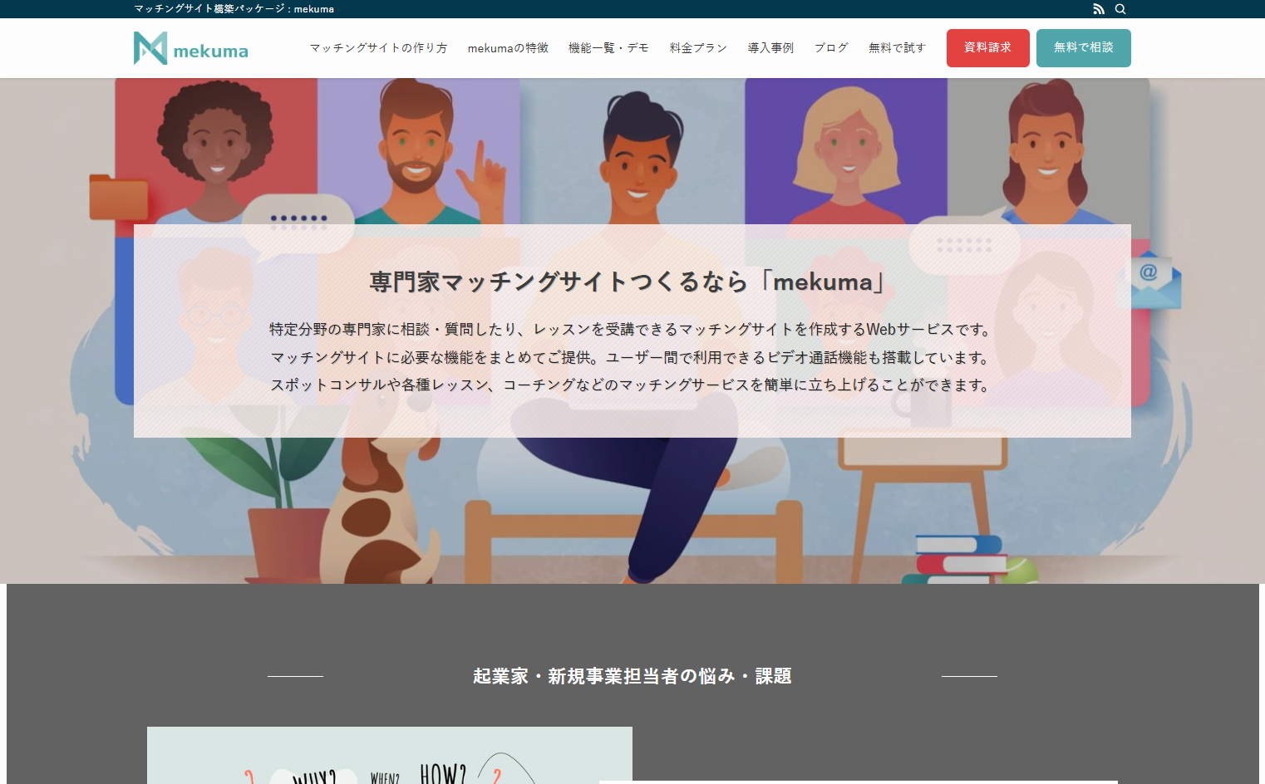Go to 機能一覧・デモ page
The image size is (1265, 784).
tap(608, 48)
